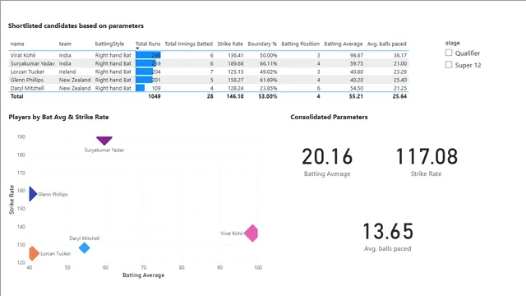526x296 pixels.
Task: Click avg balls paced value 36.17
Action: [400, 55]
